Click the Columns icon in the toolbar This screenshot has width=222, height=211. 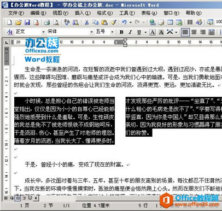coord(190,22)
